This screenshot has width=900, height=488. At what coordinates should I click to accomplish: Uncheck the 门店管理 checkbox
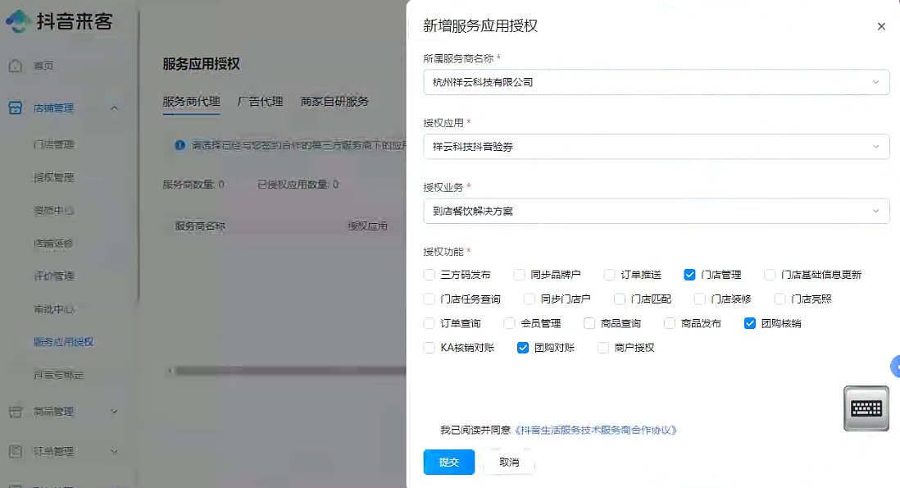point(690,275)
